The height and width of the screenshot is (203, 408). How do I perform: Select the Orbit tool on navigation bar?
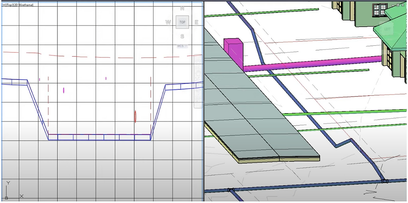[x=198, y=90]
